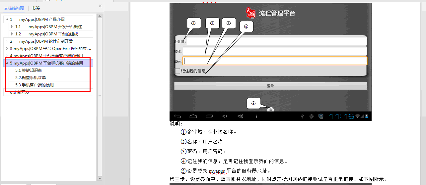
Task: Click the Android home icon in picture
Action: point(193,116)
